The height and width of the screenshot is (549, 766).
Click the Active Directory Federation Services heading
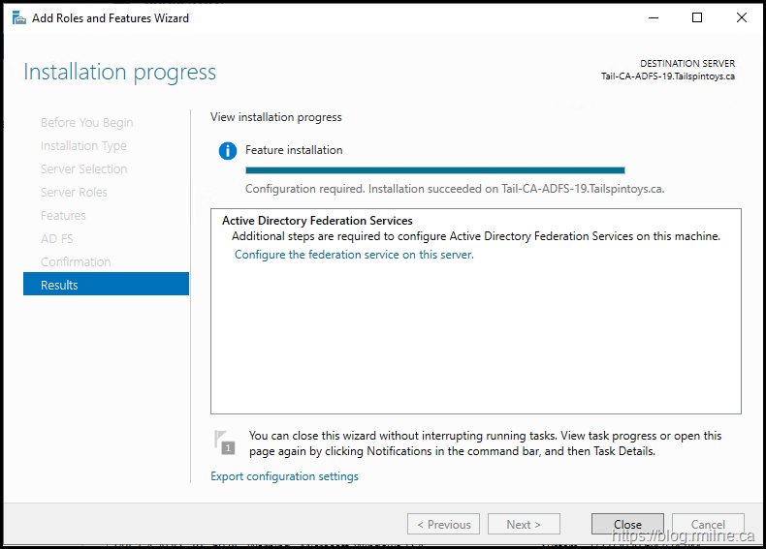[x=317, y=221]
